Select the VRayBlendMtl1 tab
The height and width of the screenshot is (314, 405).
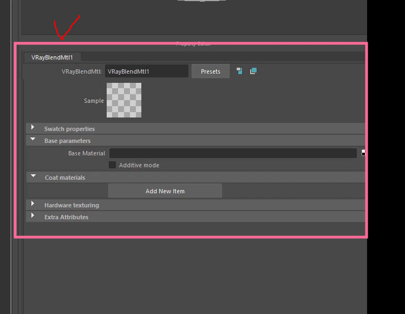point(52,57)
